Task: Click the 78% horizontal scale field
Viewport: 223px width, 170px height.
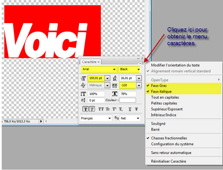Action: [x=128, y=94]
